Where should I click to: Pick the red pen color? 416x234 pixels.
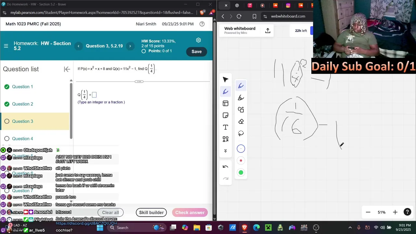pos(241,161)
